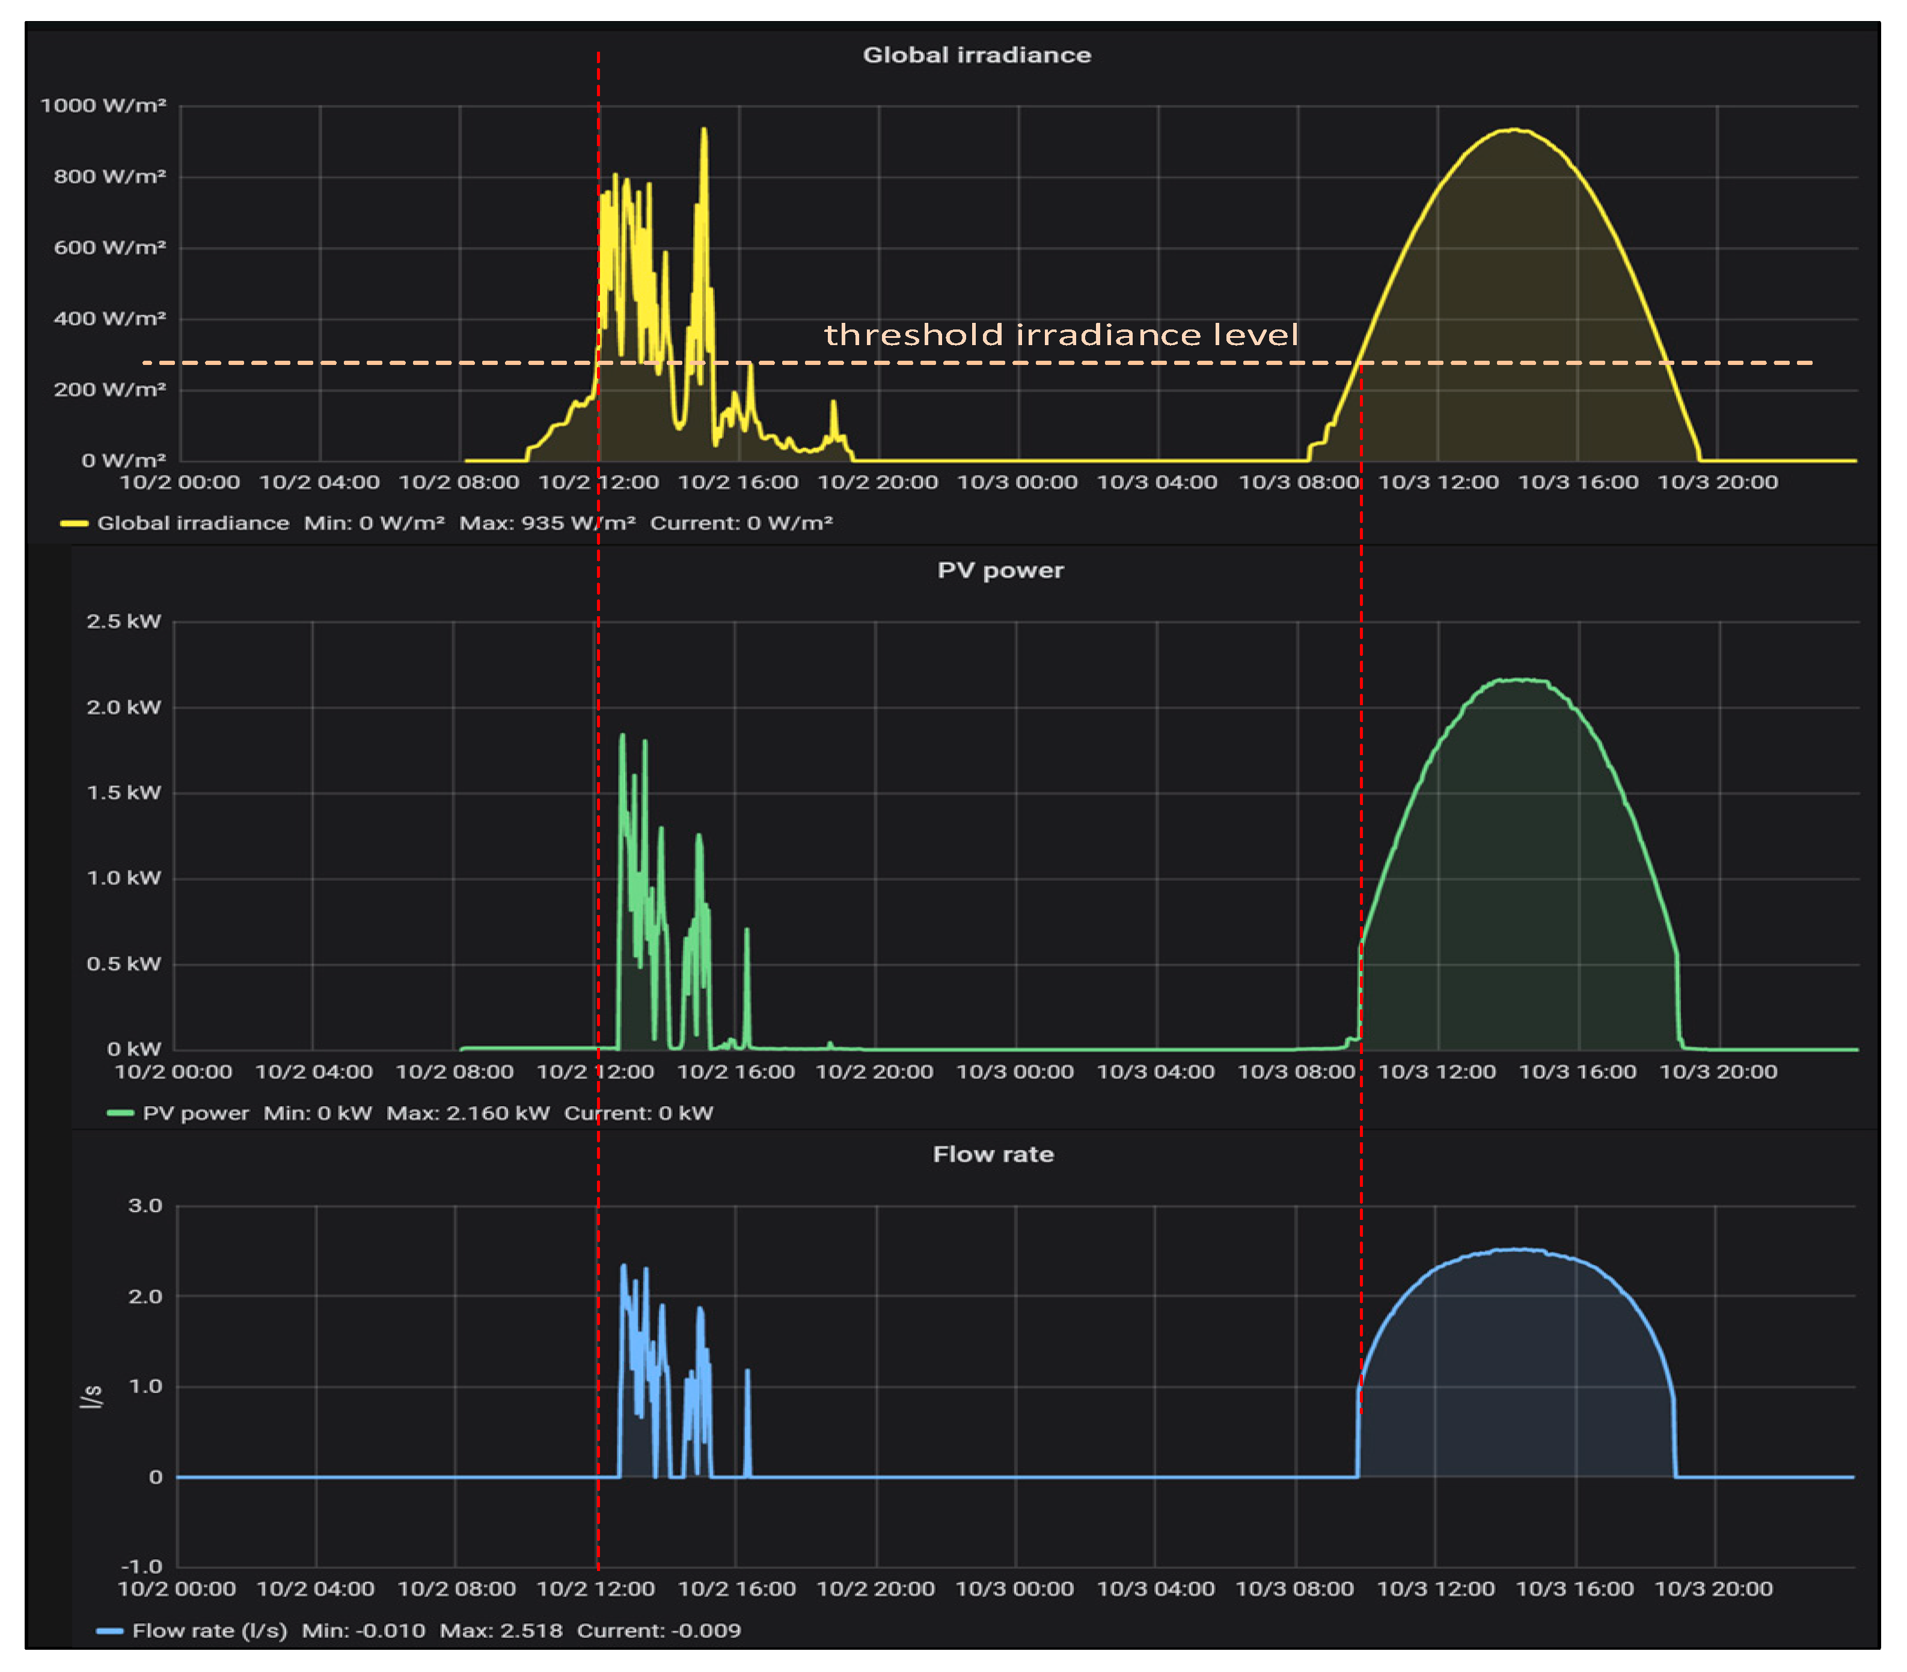Click the 10/3 irradiance curve peak
Screen dimensions: 1907x1672
(1515, 130)
